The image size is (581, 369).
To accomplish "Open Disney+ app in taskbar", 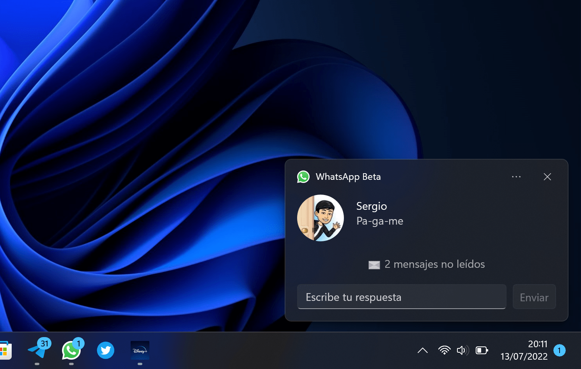I will 140,351.
